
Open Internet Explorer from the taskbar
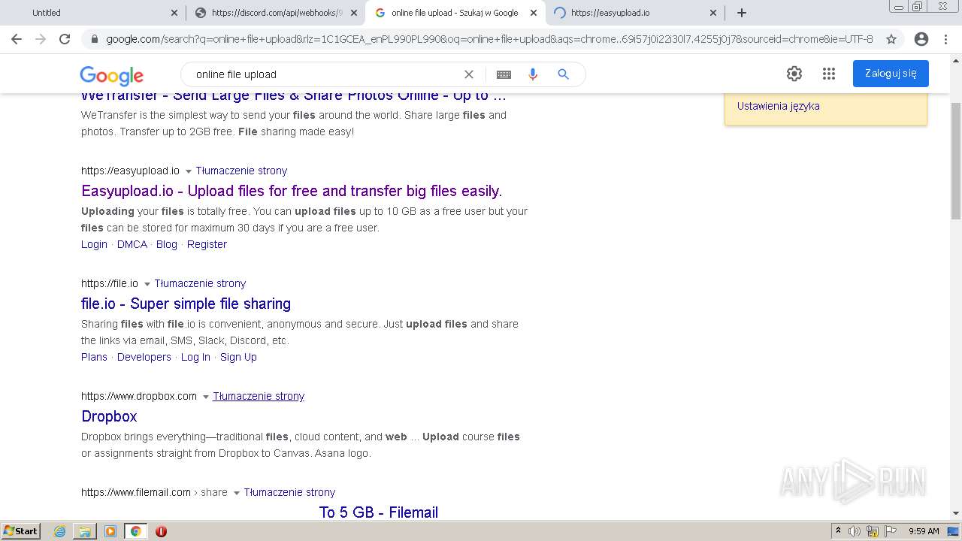point(59,531)
